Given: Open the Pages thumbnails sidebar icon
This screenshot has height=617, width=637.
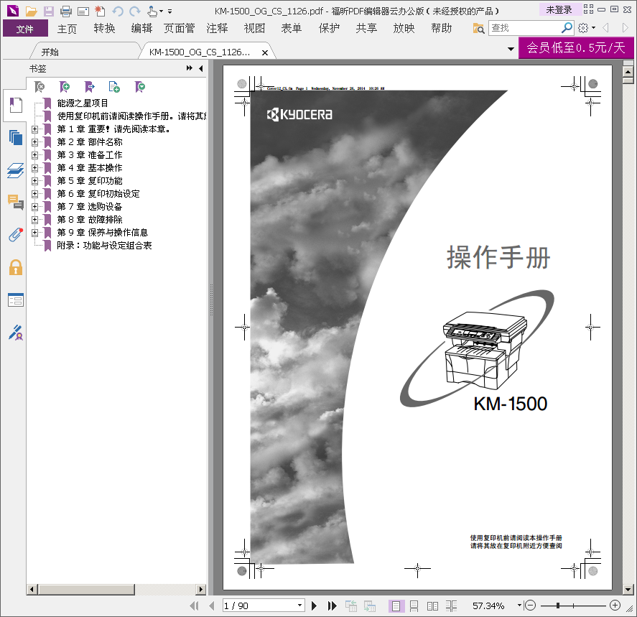Looking at the screenshot, I should click(15, 138).
